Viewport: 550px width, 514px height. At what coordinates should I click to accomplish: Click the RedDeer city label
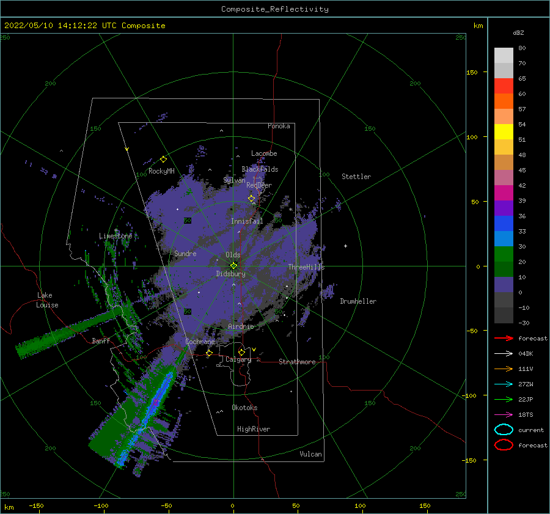(259, 185)
